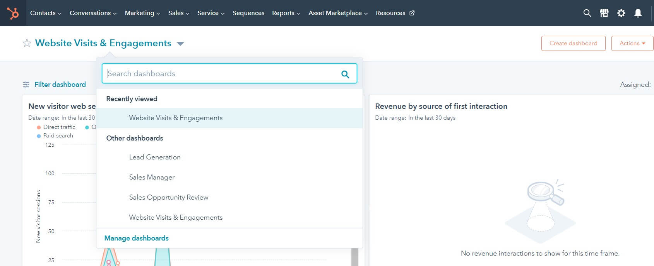
Task: Expand the Sales menu
Action: click(179, 13)
